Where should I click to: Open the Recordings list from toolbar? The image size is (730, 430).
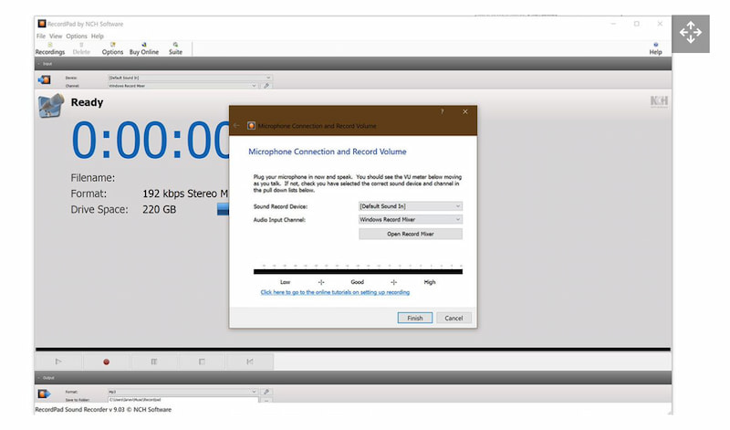point(49,47)
